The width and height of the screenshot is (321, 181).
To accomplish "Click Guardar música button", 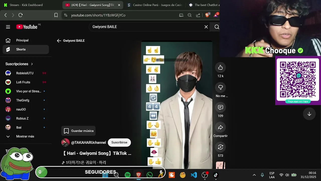I will pos(78,131).
